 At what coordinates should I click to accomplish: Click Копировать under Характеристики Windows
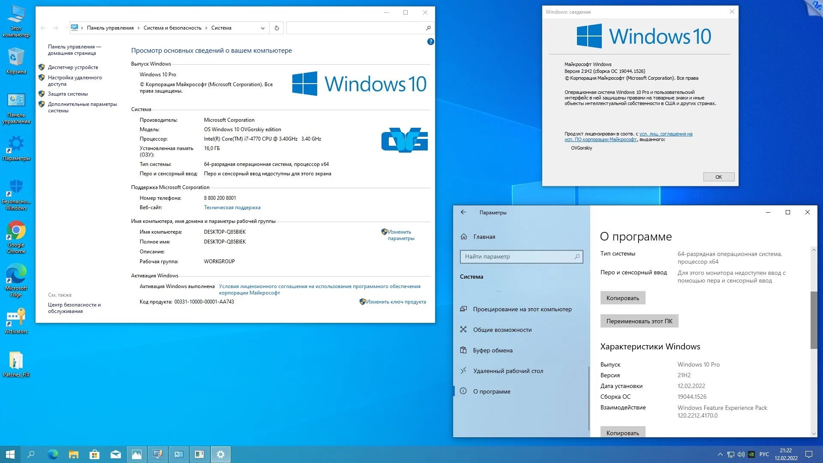pyautogui.click(x=622, y=432)
